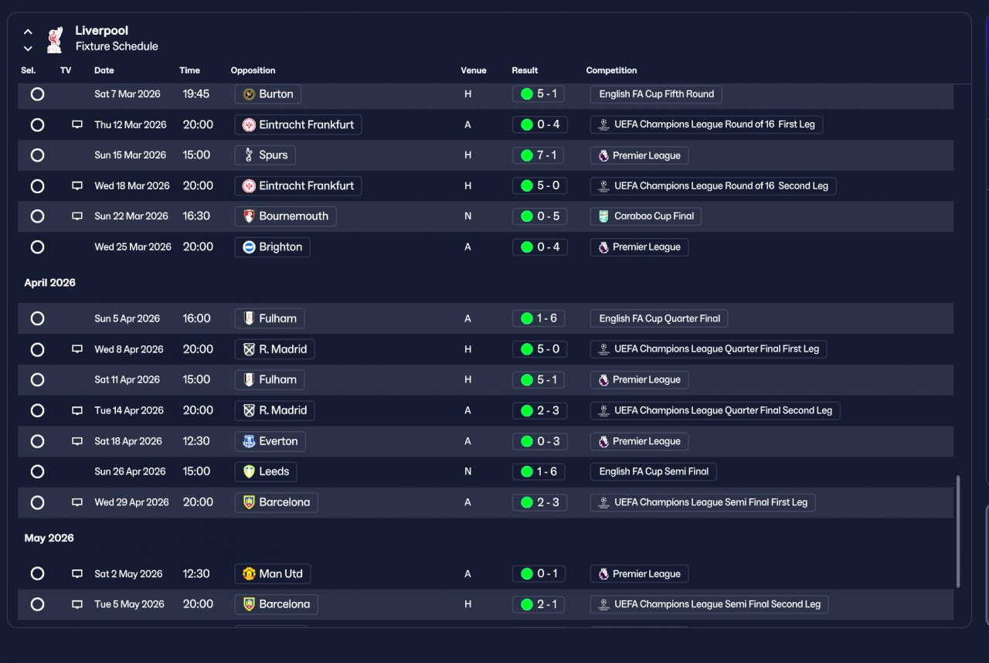
Task: Open Fulham link for 5 Apr fixture
Action: click(x=270, y=318)
